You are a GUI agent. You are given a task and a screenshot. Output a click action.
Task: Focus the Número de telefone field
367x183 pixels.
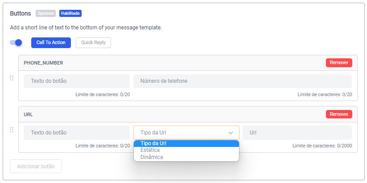[242, 81]
